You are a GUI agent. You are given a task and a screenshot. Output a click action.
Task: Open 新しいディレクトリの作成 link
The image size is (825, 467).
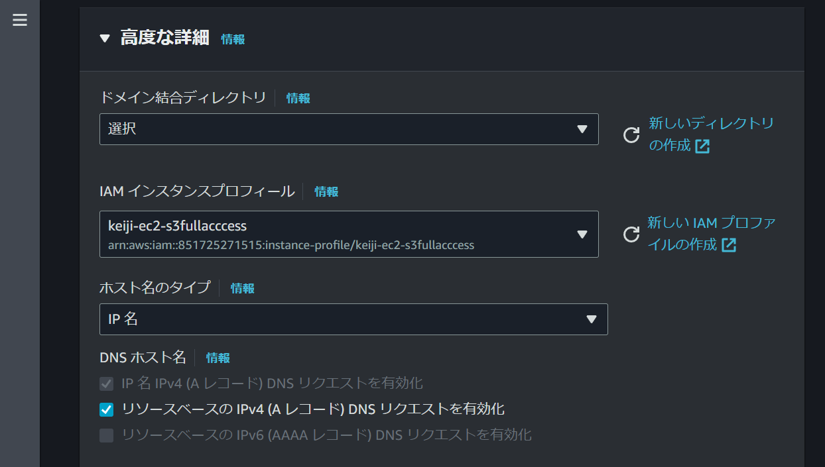(x=711, y=134)
